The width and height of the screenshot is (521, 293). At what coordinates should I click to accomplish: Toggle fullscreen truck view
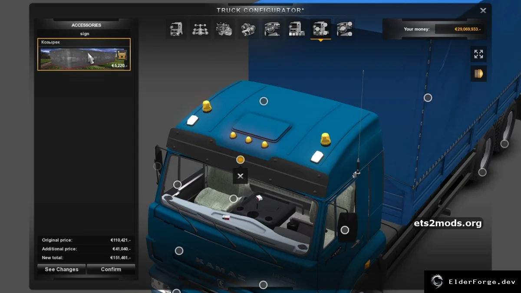(478, 54)
